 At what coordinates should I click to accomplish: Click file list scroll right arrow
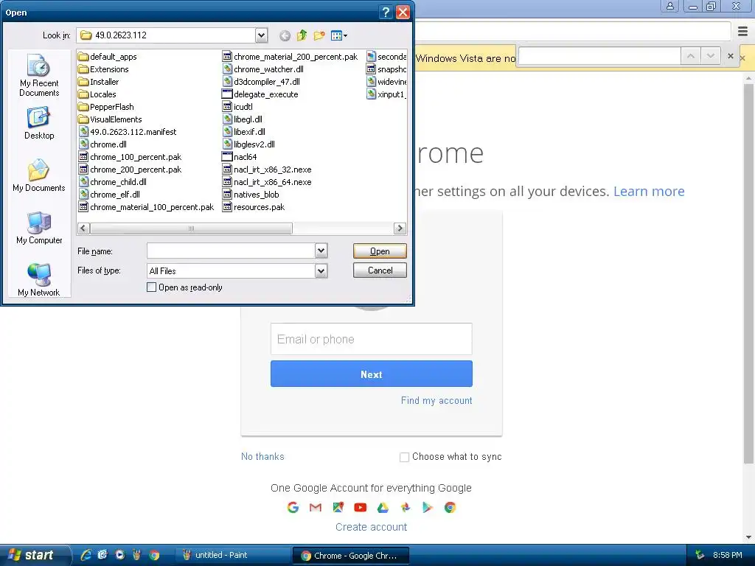(400, 228)
